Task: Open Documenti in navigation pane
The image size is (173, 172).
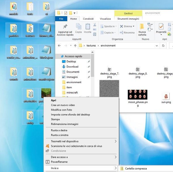Action: click(73, 72)
